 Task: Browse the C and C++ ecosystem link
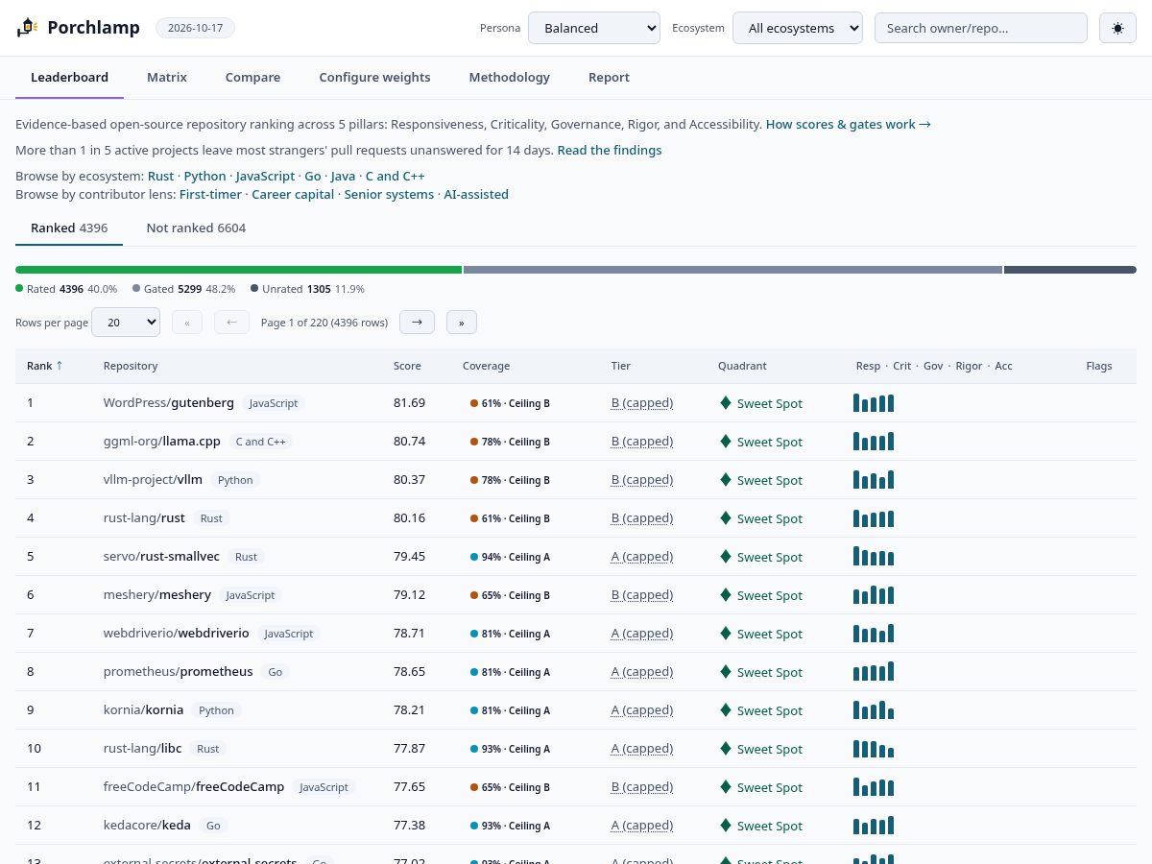click(x=396, y=176)
